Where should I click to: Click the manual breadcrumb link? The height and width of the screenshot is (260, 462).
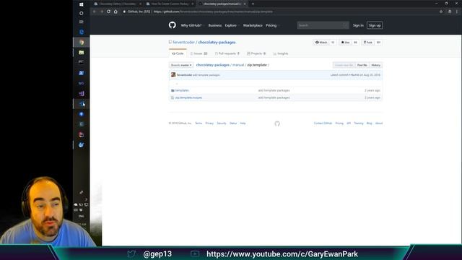pyautogui.click(x=238, y=65)
